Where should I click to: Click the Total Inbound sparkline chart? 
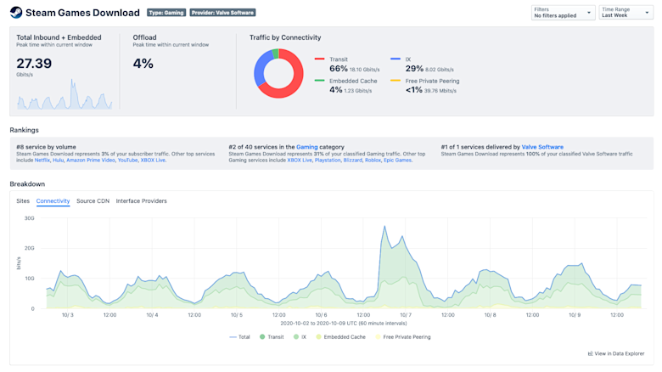pos(65,94)
